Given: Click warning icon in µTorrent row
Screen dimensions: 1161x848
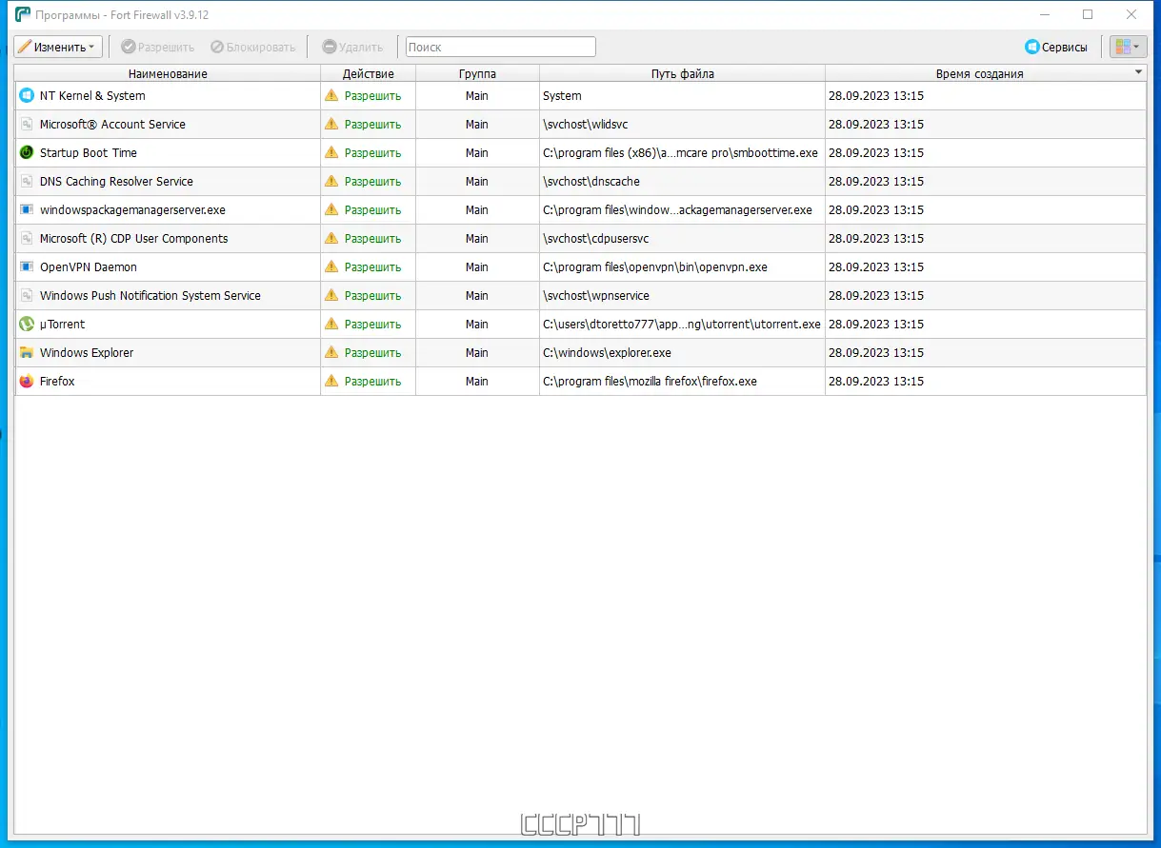Looking at the screenshot, I should (x=331, y=324).
